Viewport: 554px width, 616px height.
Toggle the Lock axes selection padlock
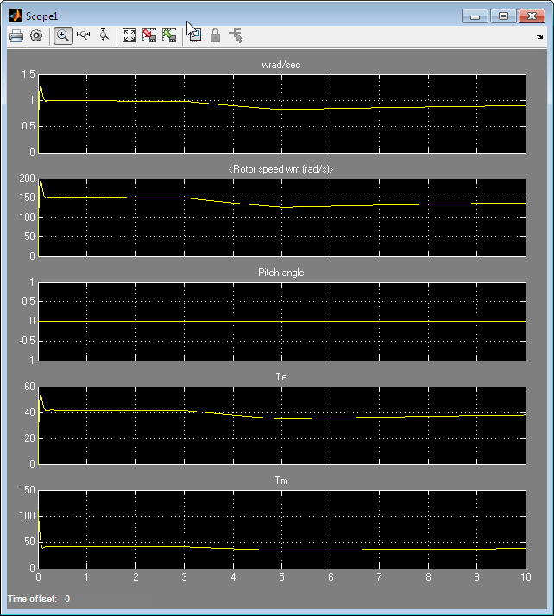(216, 35)
